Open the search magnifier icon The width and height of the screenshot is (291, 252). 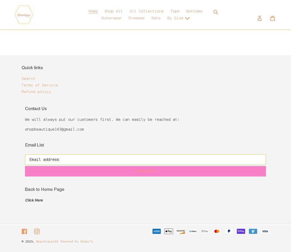(x=216, y=12)
